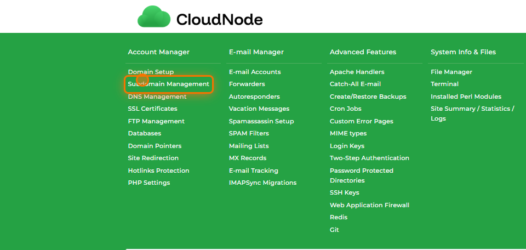Open Create/Restore Backups page
The image size is (526, 250).
pyautogui.click(x=368, y=96)
